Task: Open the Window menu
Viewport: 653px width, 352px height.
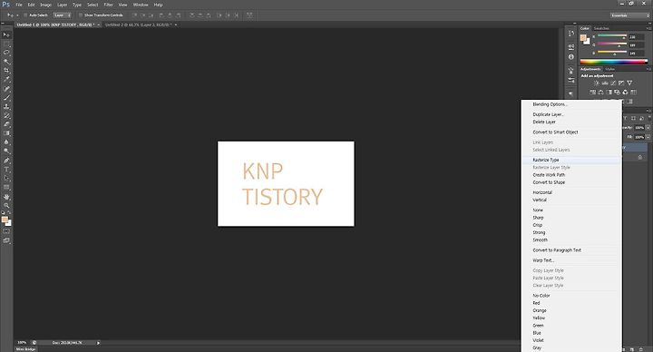Action: tap(141, 5)
